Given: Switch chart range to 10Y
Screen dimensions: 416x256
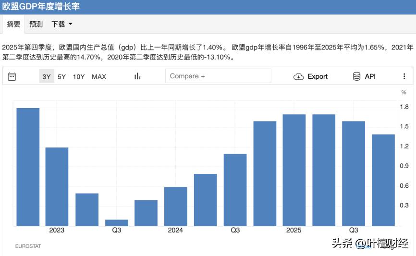Looking at the screenshot, I should (79, 76).
